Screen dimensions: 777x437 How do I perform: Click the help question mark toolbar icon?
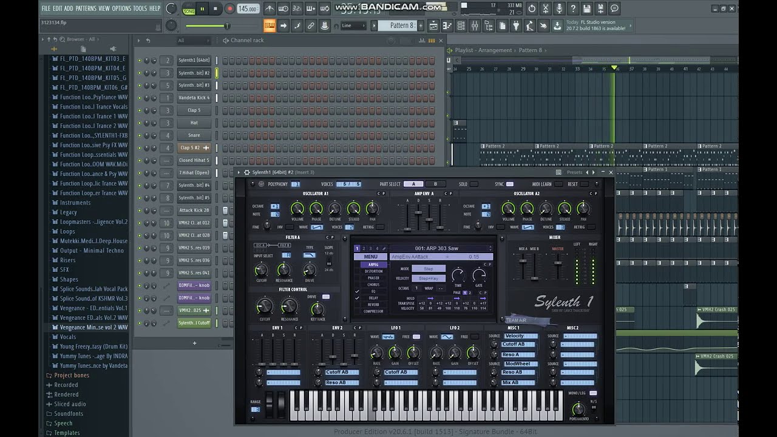(573, 8)
